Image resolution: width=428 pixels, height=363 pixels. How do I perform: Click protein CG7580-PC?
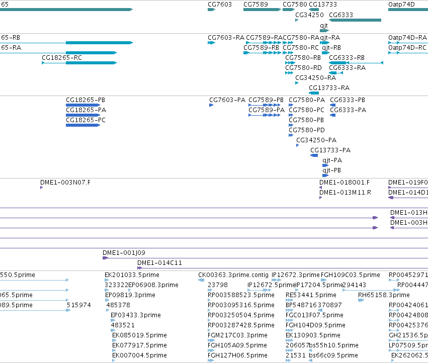306,110
